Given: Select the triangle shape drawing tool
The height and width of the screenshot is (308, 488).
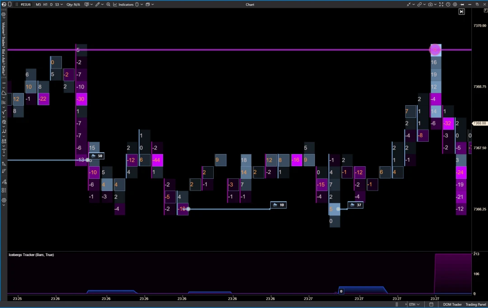Looking at the screenshot, I should [x=4, y=93].
